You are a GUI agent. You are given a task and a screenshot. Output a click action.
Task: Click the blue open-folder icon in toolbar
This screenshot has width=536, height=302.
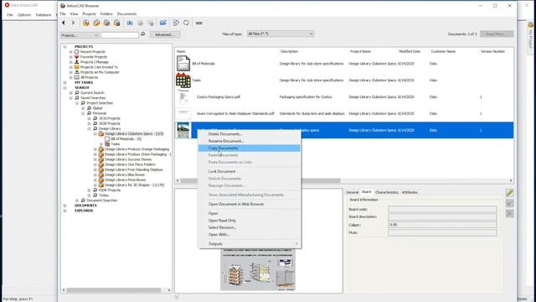pyautogui.click(x=163, y=23)
